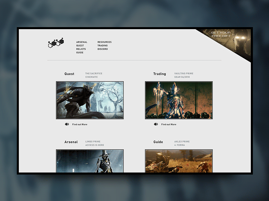Select Guide in the top navigation
The height and width of the screenshot is (201, 269).
80,53
